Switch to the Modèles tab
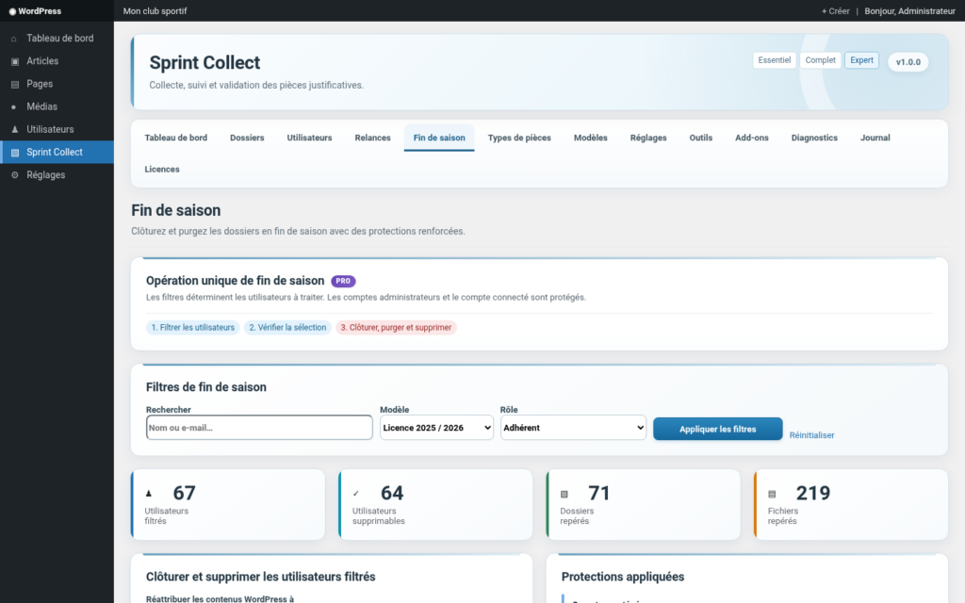 click(x=591, y=138)
